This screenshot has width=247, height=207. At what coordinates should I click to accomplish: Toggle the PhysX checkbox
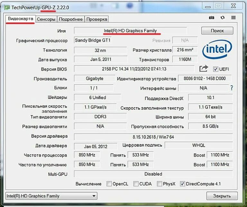(x=160, y=184)
